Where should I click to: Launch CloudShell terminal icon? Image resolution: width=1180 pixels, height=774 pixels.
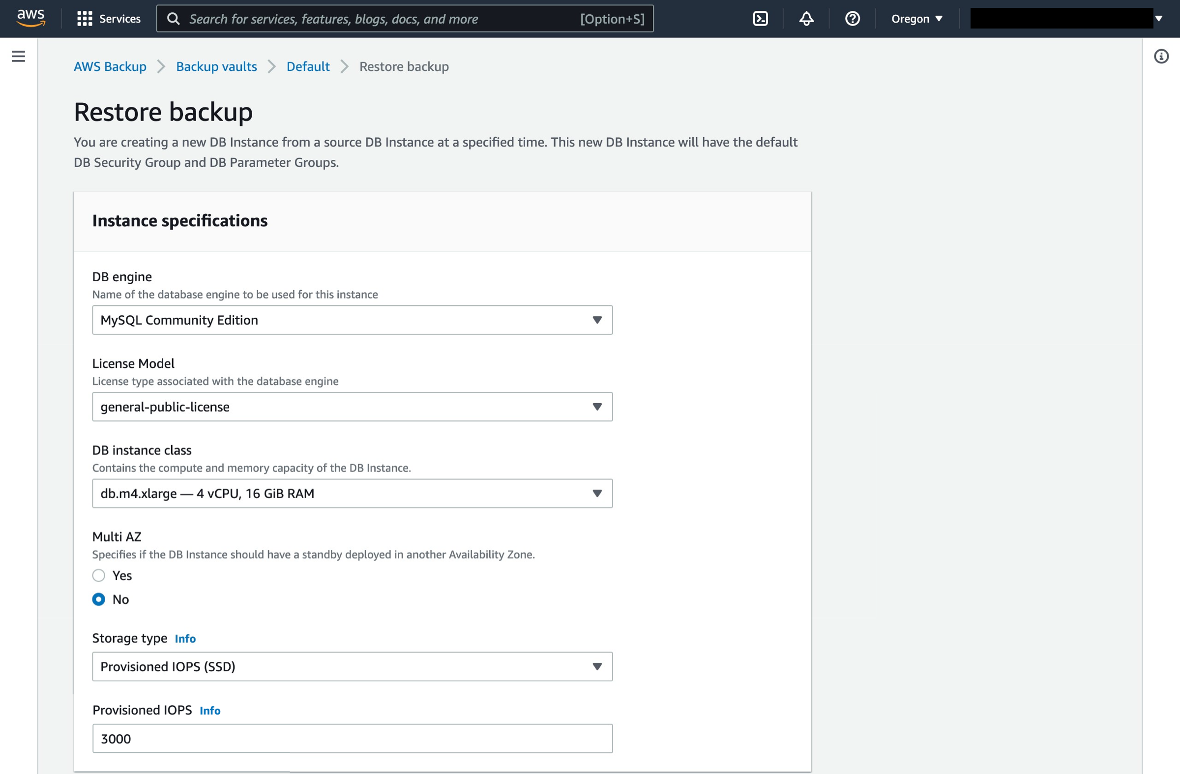[760, 19]
